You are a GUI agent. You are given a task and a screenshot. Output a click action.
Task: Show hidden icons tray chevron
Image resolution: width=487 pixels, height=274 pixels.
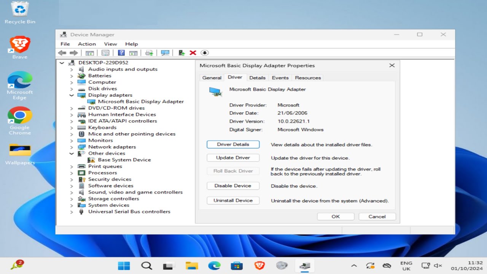tap(354, 266)
